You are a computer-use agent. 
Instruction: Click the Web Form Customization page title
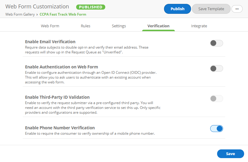pyautogui.click(x=37, y=7)
